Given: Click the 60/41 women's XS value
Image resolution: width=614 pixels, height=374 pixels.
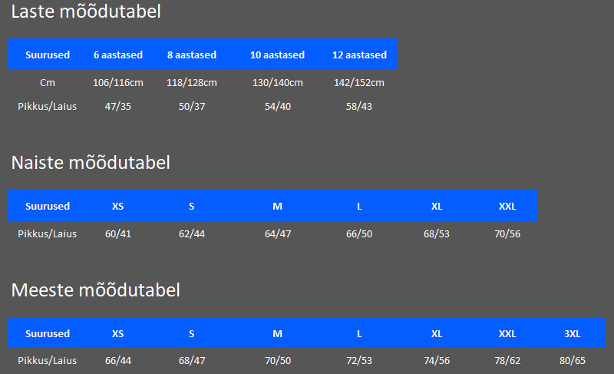Looking at the screenshot, I should [118, 233].
